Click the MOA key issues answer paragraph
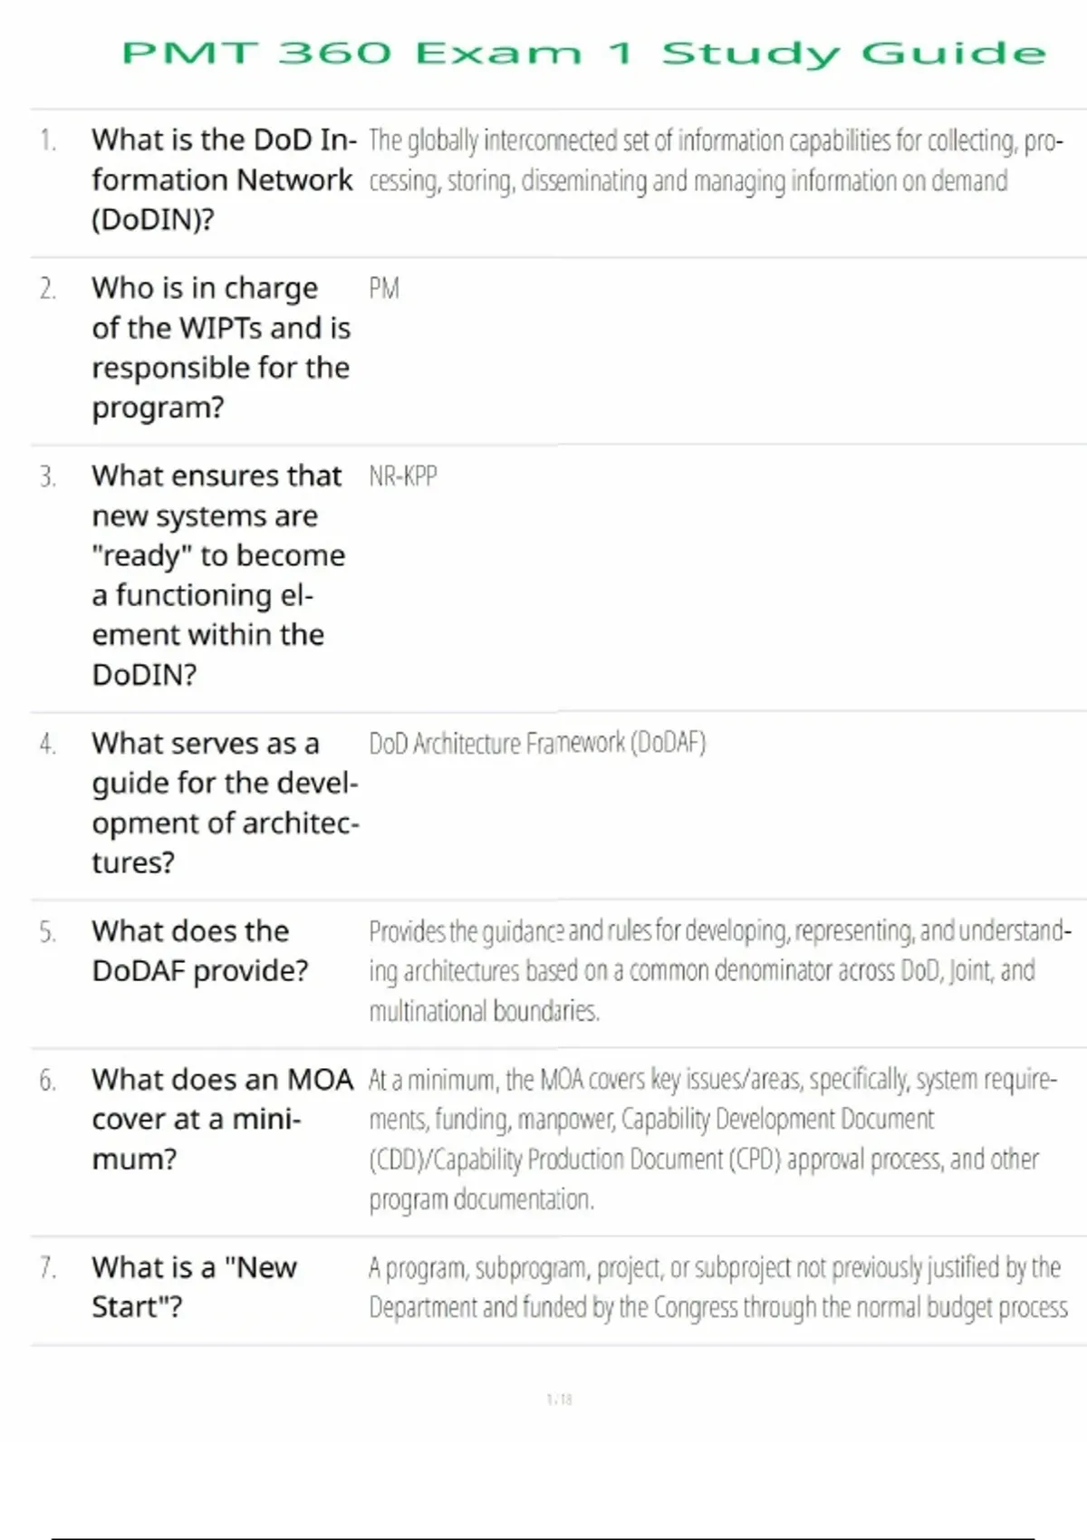The image size is (1087, 1540). point(712,1139)
